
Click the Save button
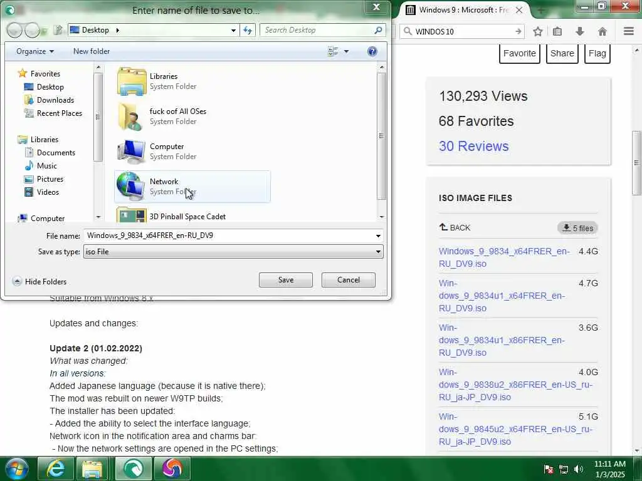click(x=286, y=280)
